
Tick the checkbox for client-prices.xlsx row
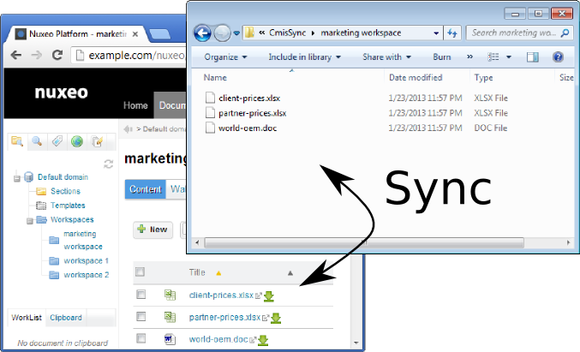[x=141, y=295]
